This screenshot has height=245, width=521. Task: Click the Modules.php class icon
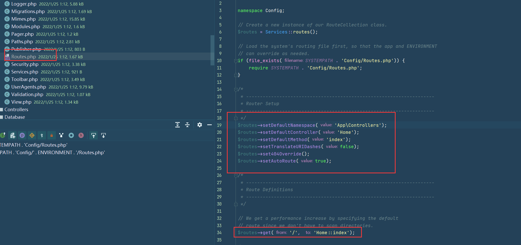pyautogui.click(x=7, y=26)
